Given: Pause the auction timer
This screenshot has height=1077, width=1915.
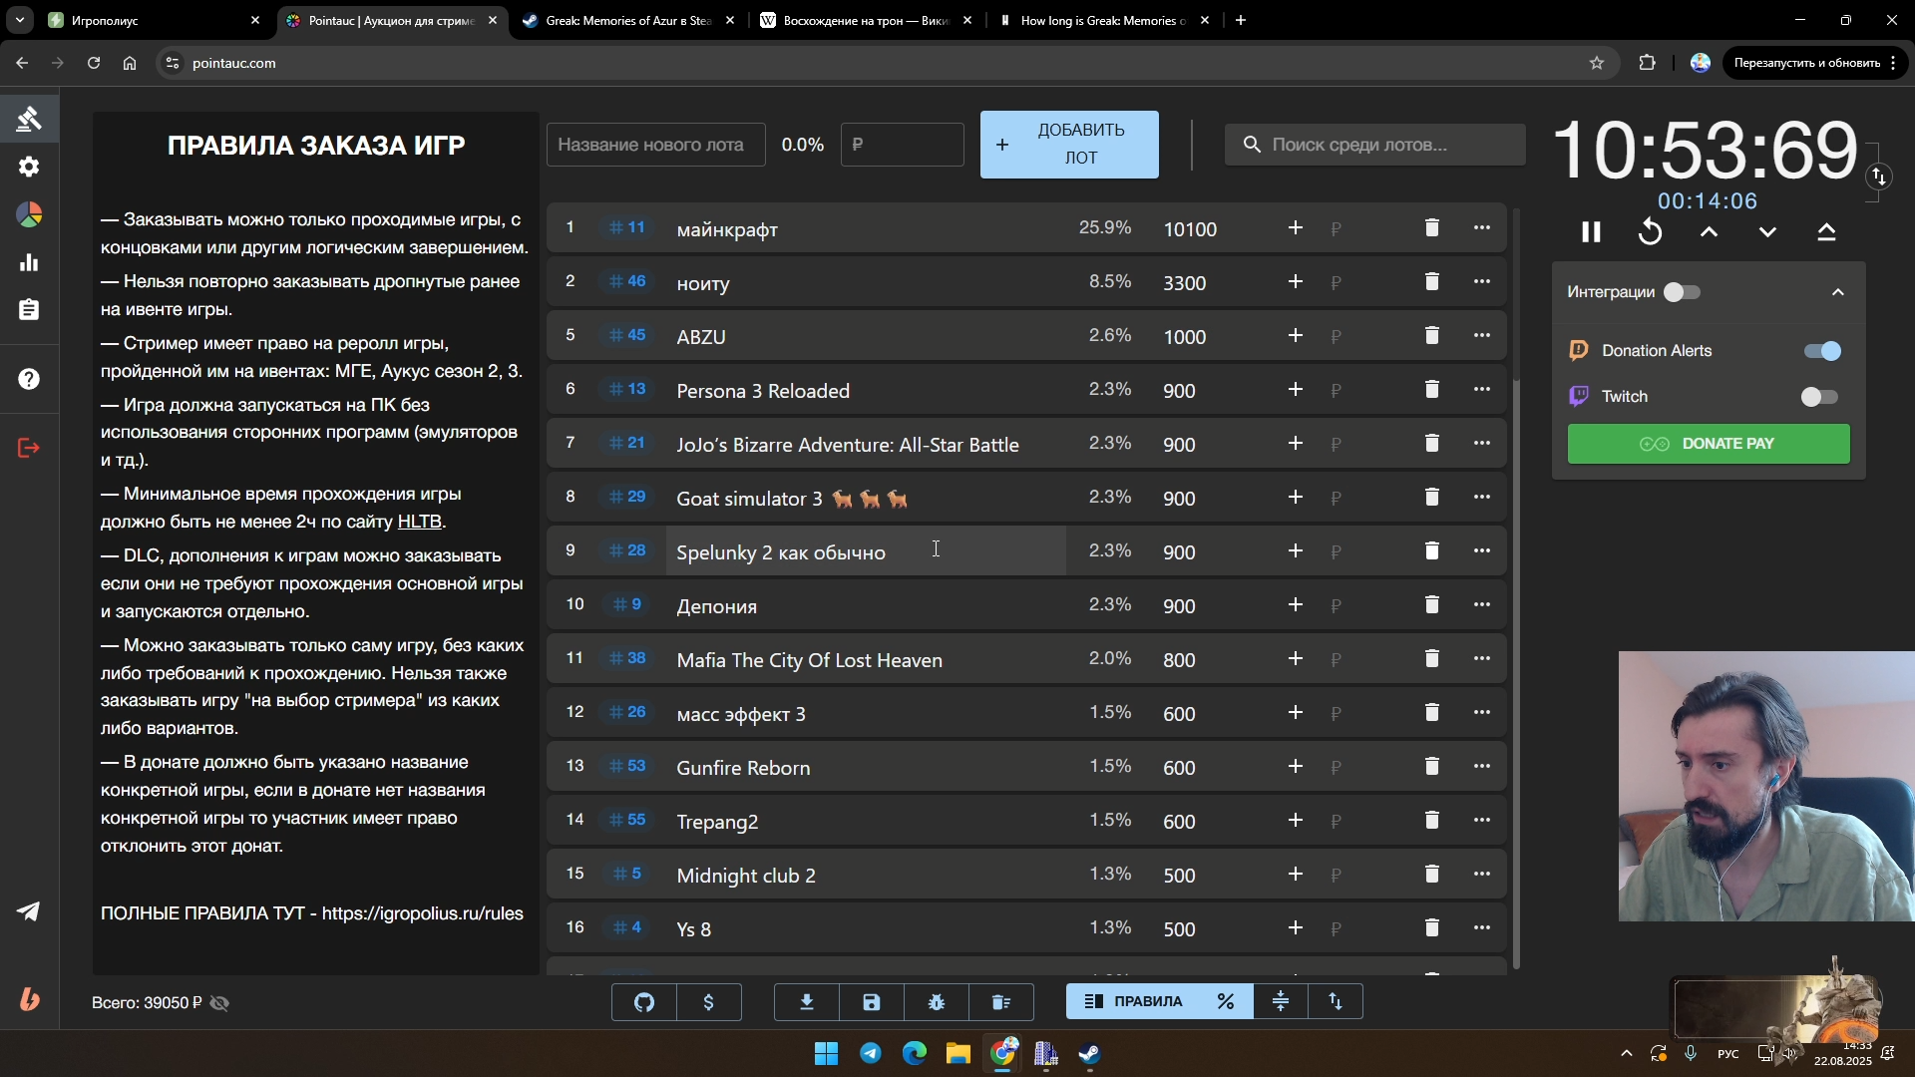Looking at the screenshot, I should point(1591,232).
